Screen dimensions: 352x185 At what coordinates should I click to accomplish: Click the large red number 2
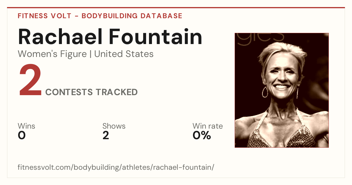[x=30, y=81]
